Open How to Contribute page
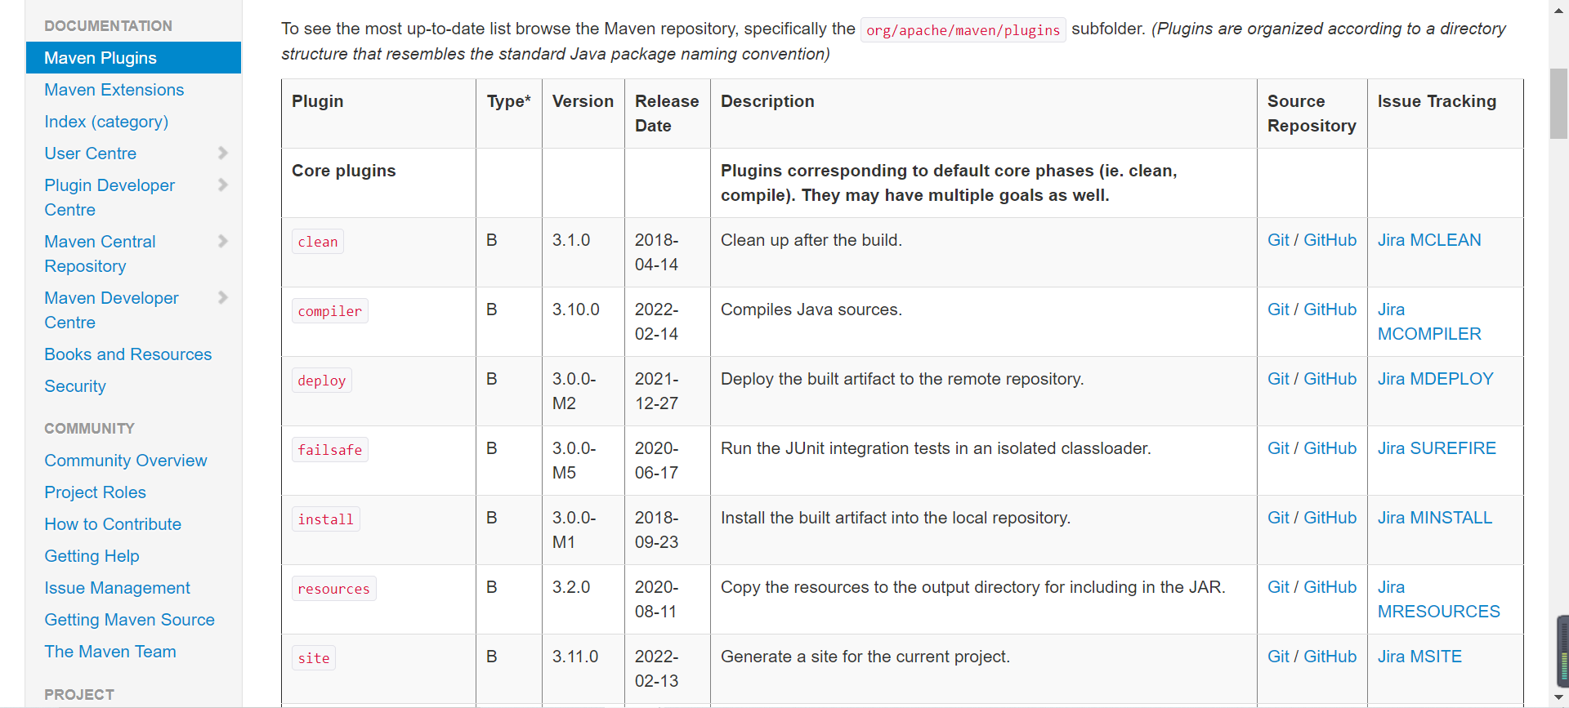 point(113,524)
